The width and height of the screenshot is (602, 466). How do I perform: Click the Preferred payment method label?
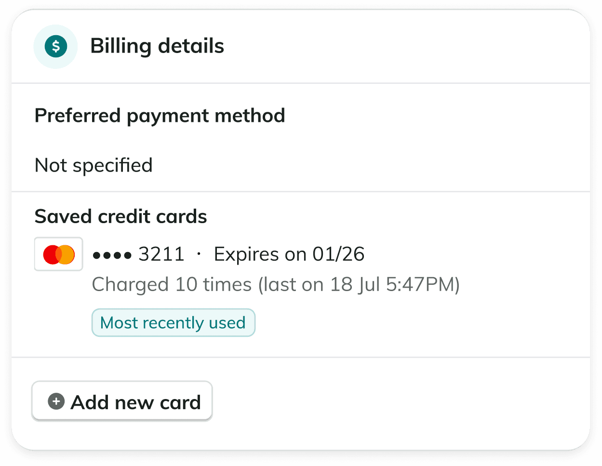click(x=160, y=116)
